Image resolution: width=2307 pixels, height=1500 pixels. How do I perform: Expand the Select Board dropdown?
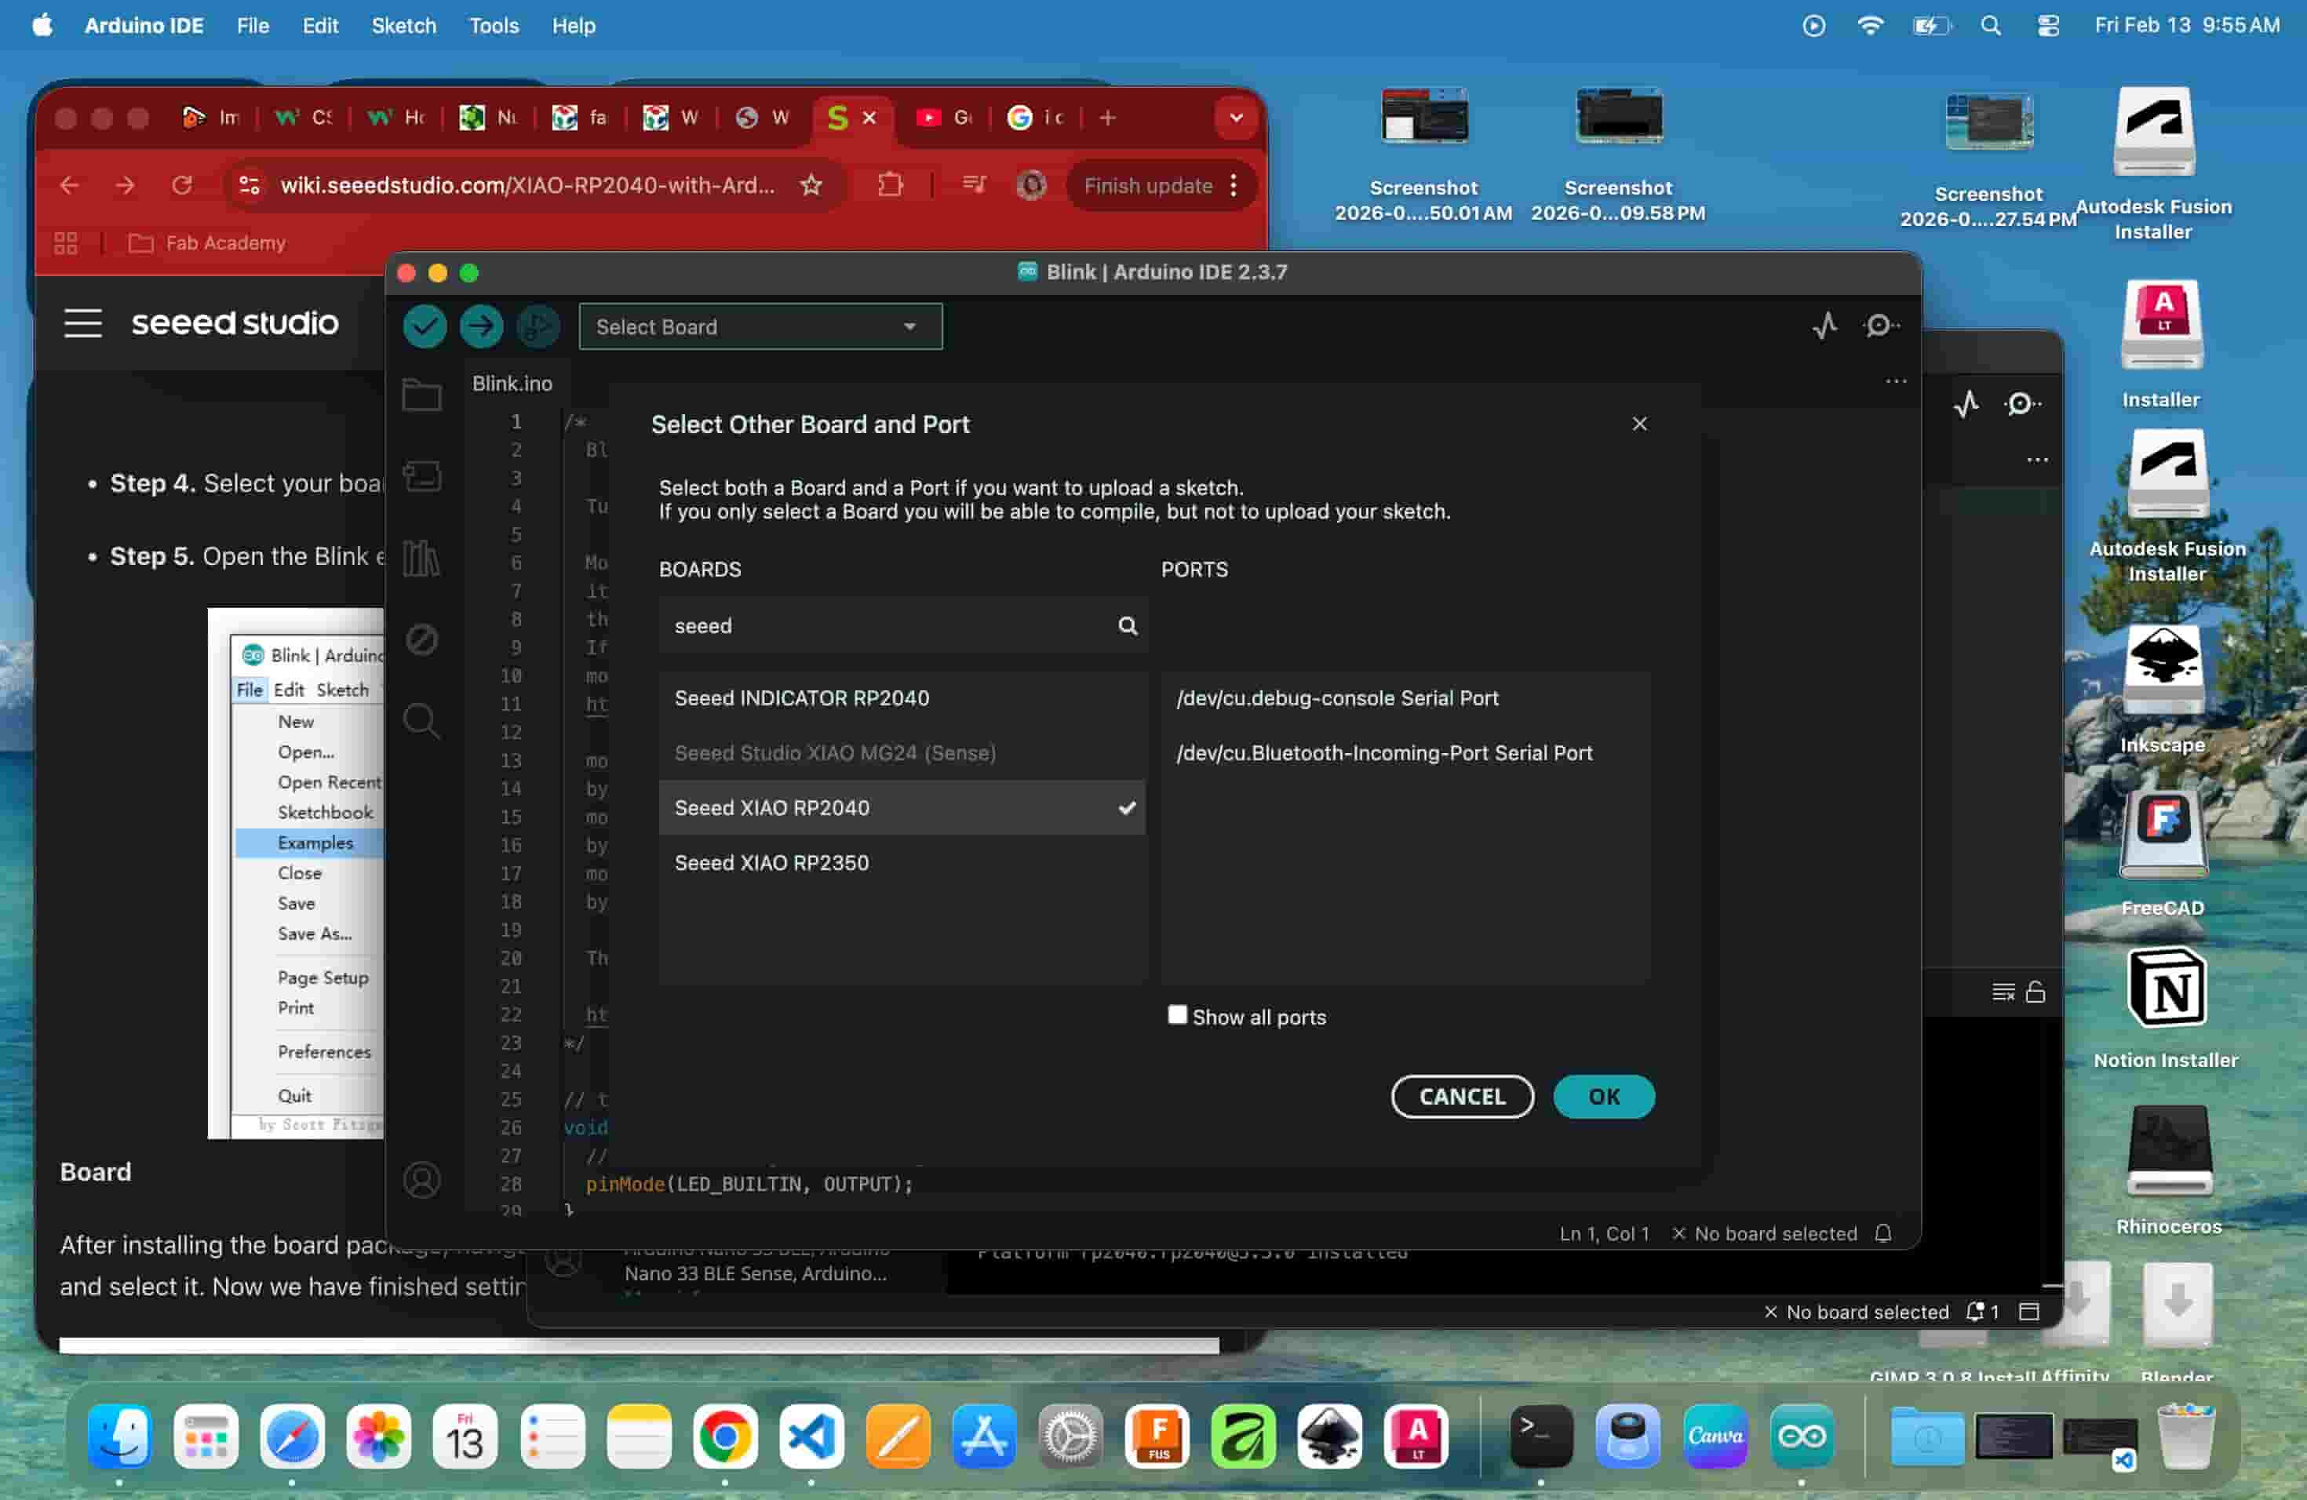tap(760, 326)
